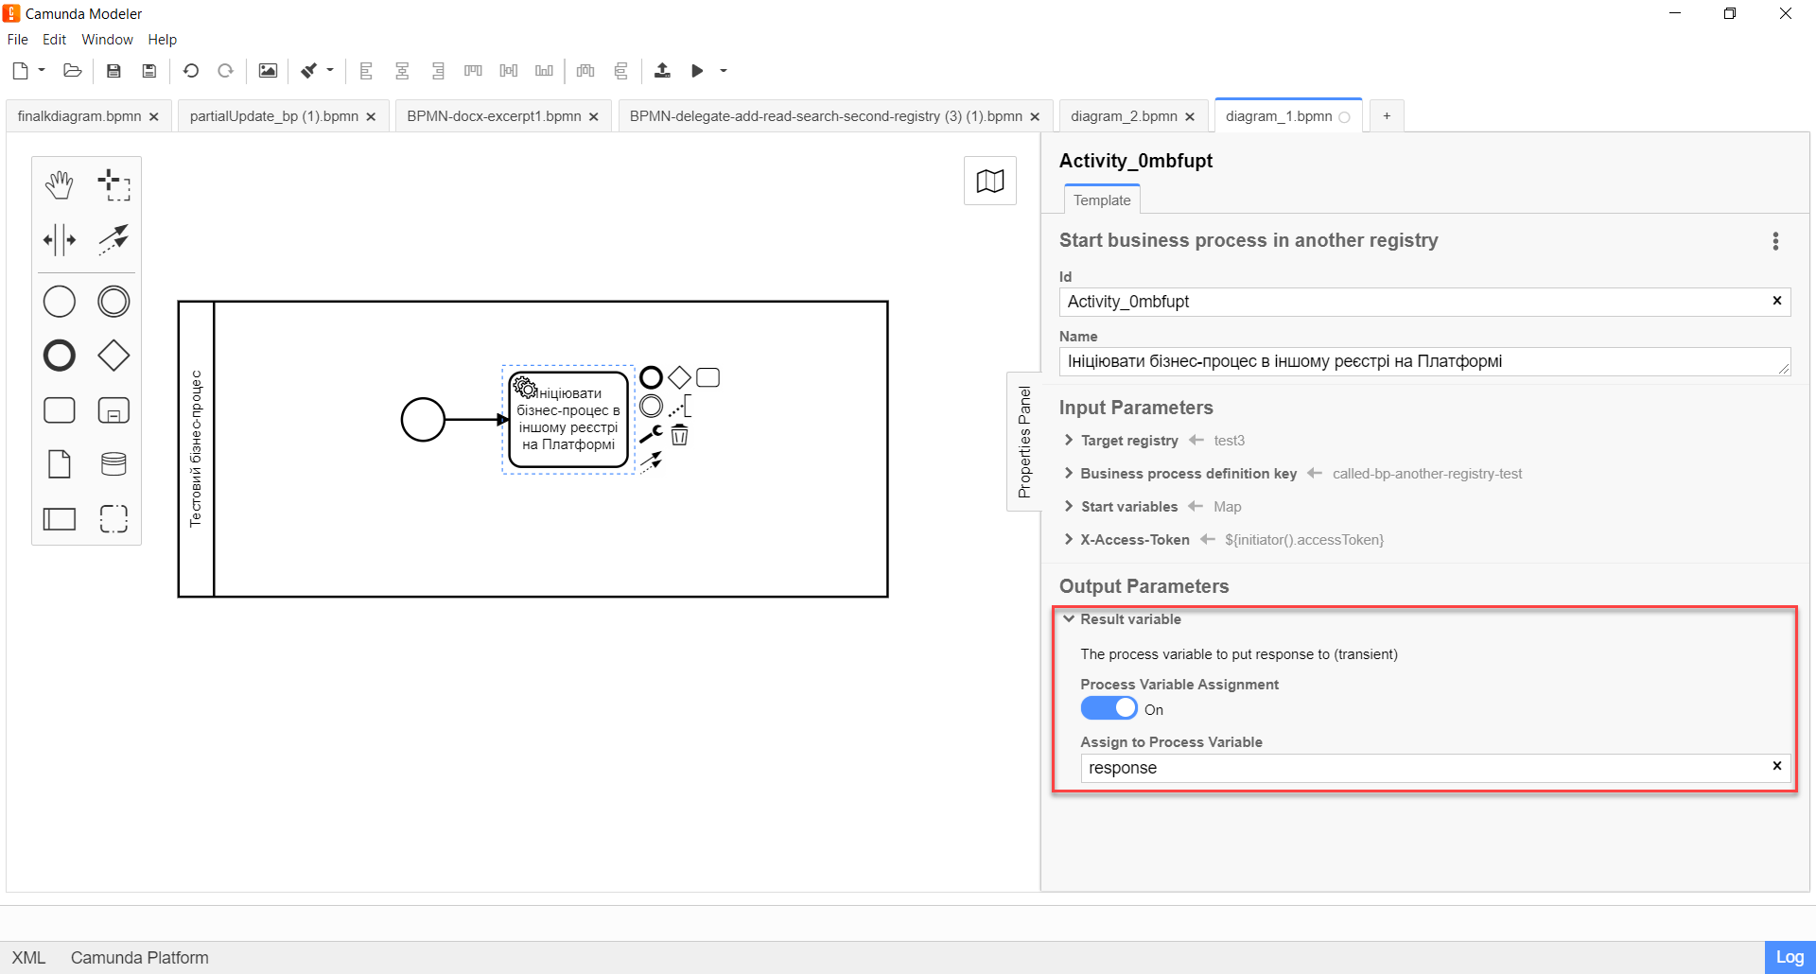
Task: Switch to partialUpdate_bp (1).bpmn tab
Action: [274, 116]
